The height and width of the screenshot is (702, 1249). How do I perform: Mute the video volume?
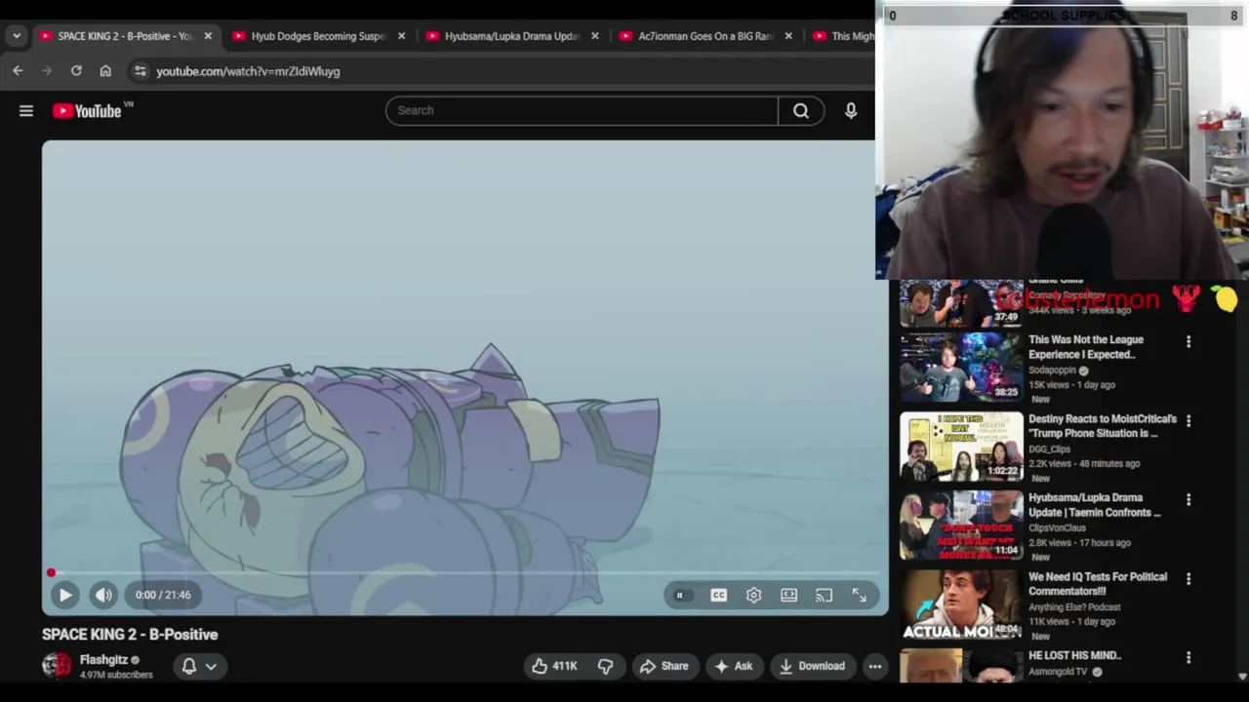103,595
